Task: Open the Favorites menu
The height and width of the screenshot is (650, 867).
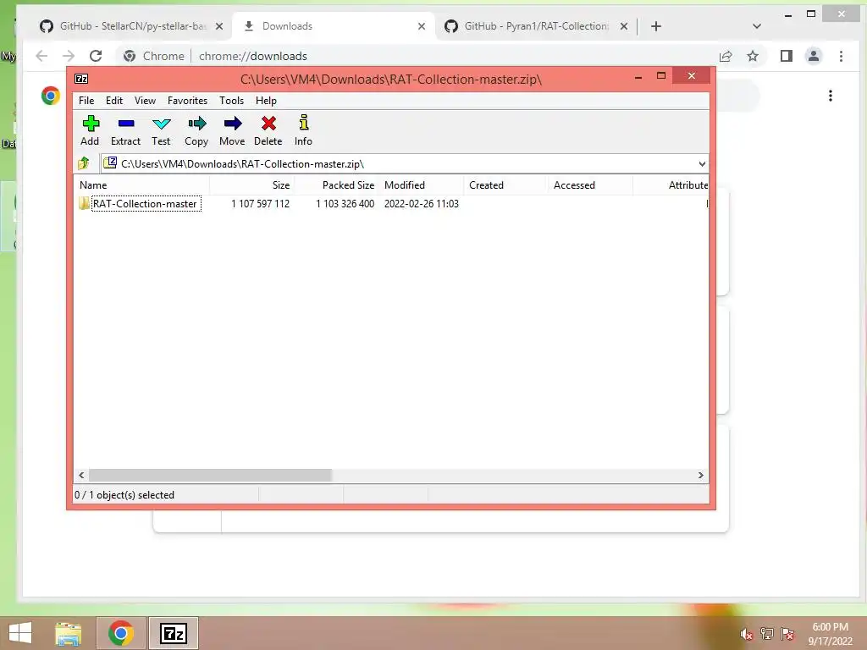Action: click(x=187, y=101)
